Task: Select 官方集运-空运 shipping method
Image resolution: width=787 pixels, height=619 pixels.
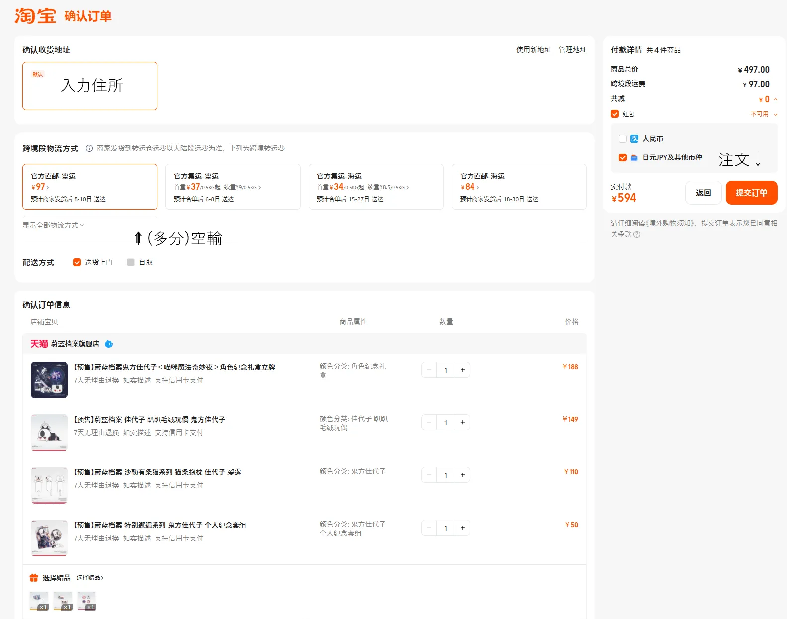Action: click(233, 187)
